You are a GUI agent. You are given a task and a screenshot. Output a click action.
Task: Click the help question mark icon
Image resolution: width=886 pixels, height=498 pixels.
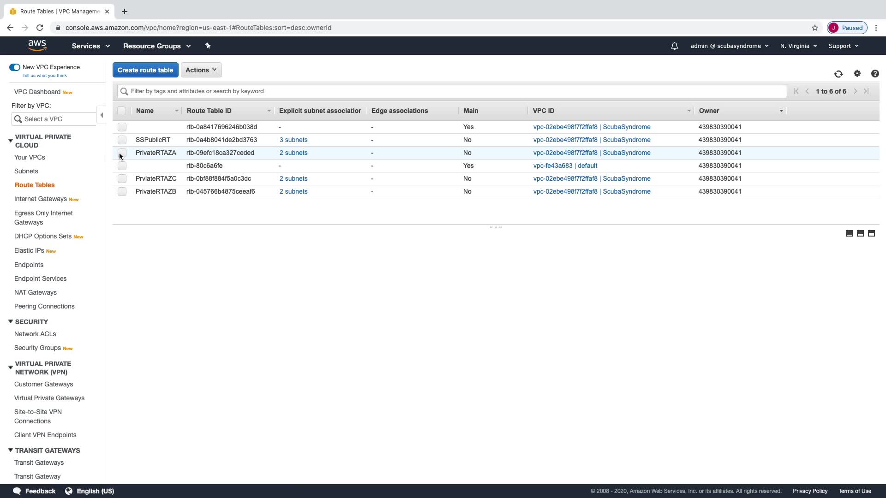(875, 74)
